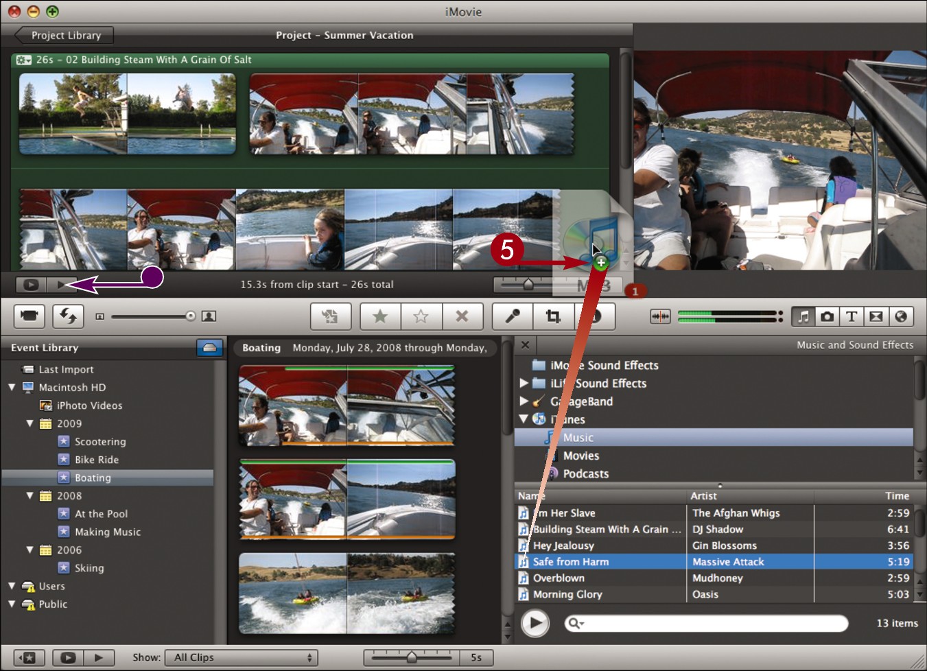
Task: Select Last Import in Event Library
Action: click(x=66, y=369)
